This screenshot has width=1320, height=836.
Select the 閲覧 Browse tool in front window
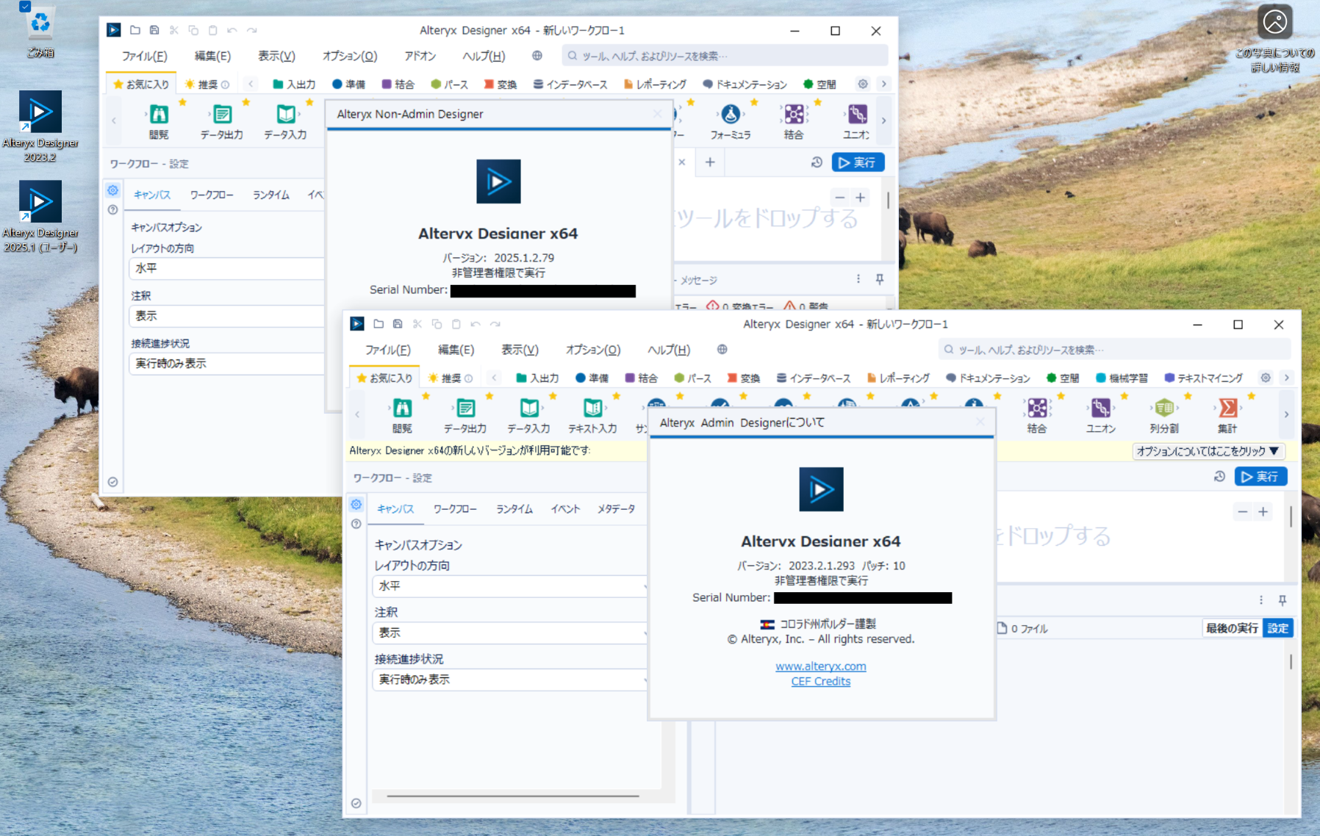[x=402, y=415]
